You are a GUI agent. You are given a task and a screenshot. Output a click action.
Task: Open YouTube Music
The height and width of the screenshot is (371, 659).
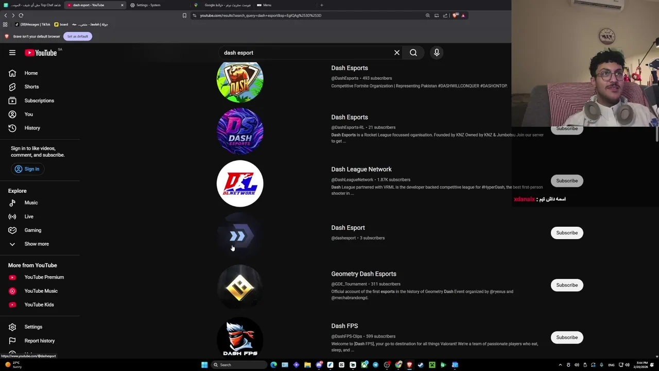pos(40,291)
